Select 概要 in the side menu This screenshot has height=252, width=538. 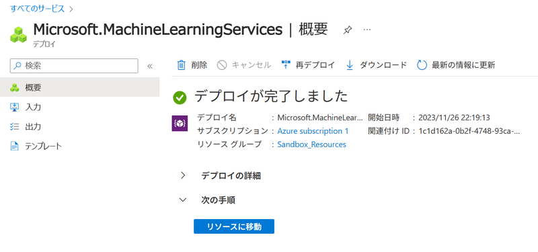pos(79,88)
